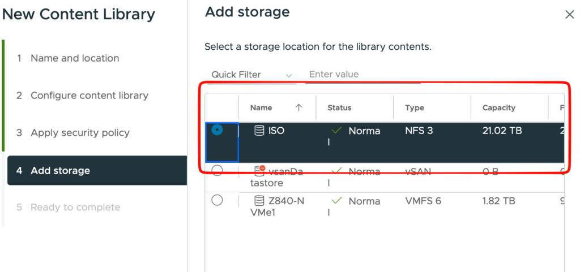The width and height of the screenshot is (580, 272).
Task: Select the ISO datastore radio button
Action: pyautogui.click(x=217, y=130)
